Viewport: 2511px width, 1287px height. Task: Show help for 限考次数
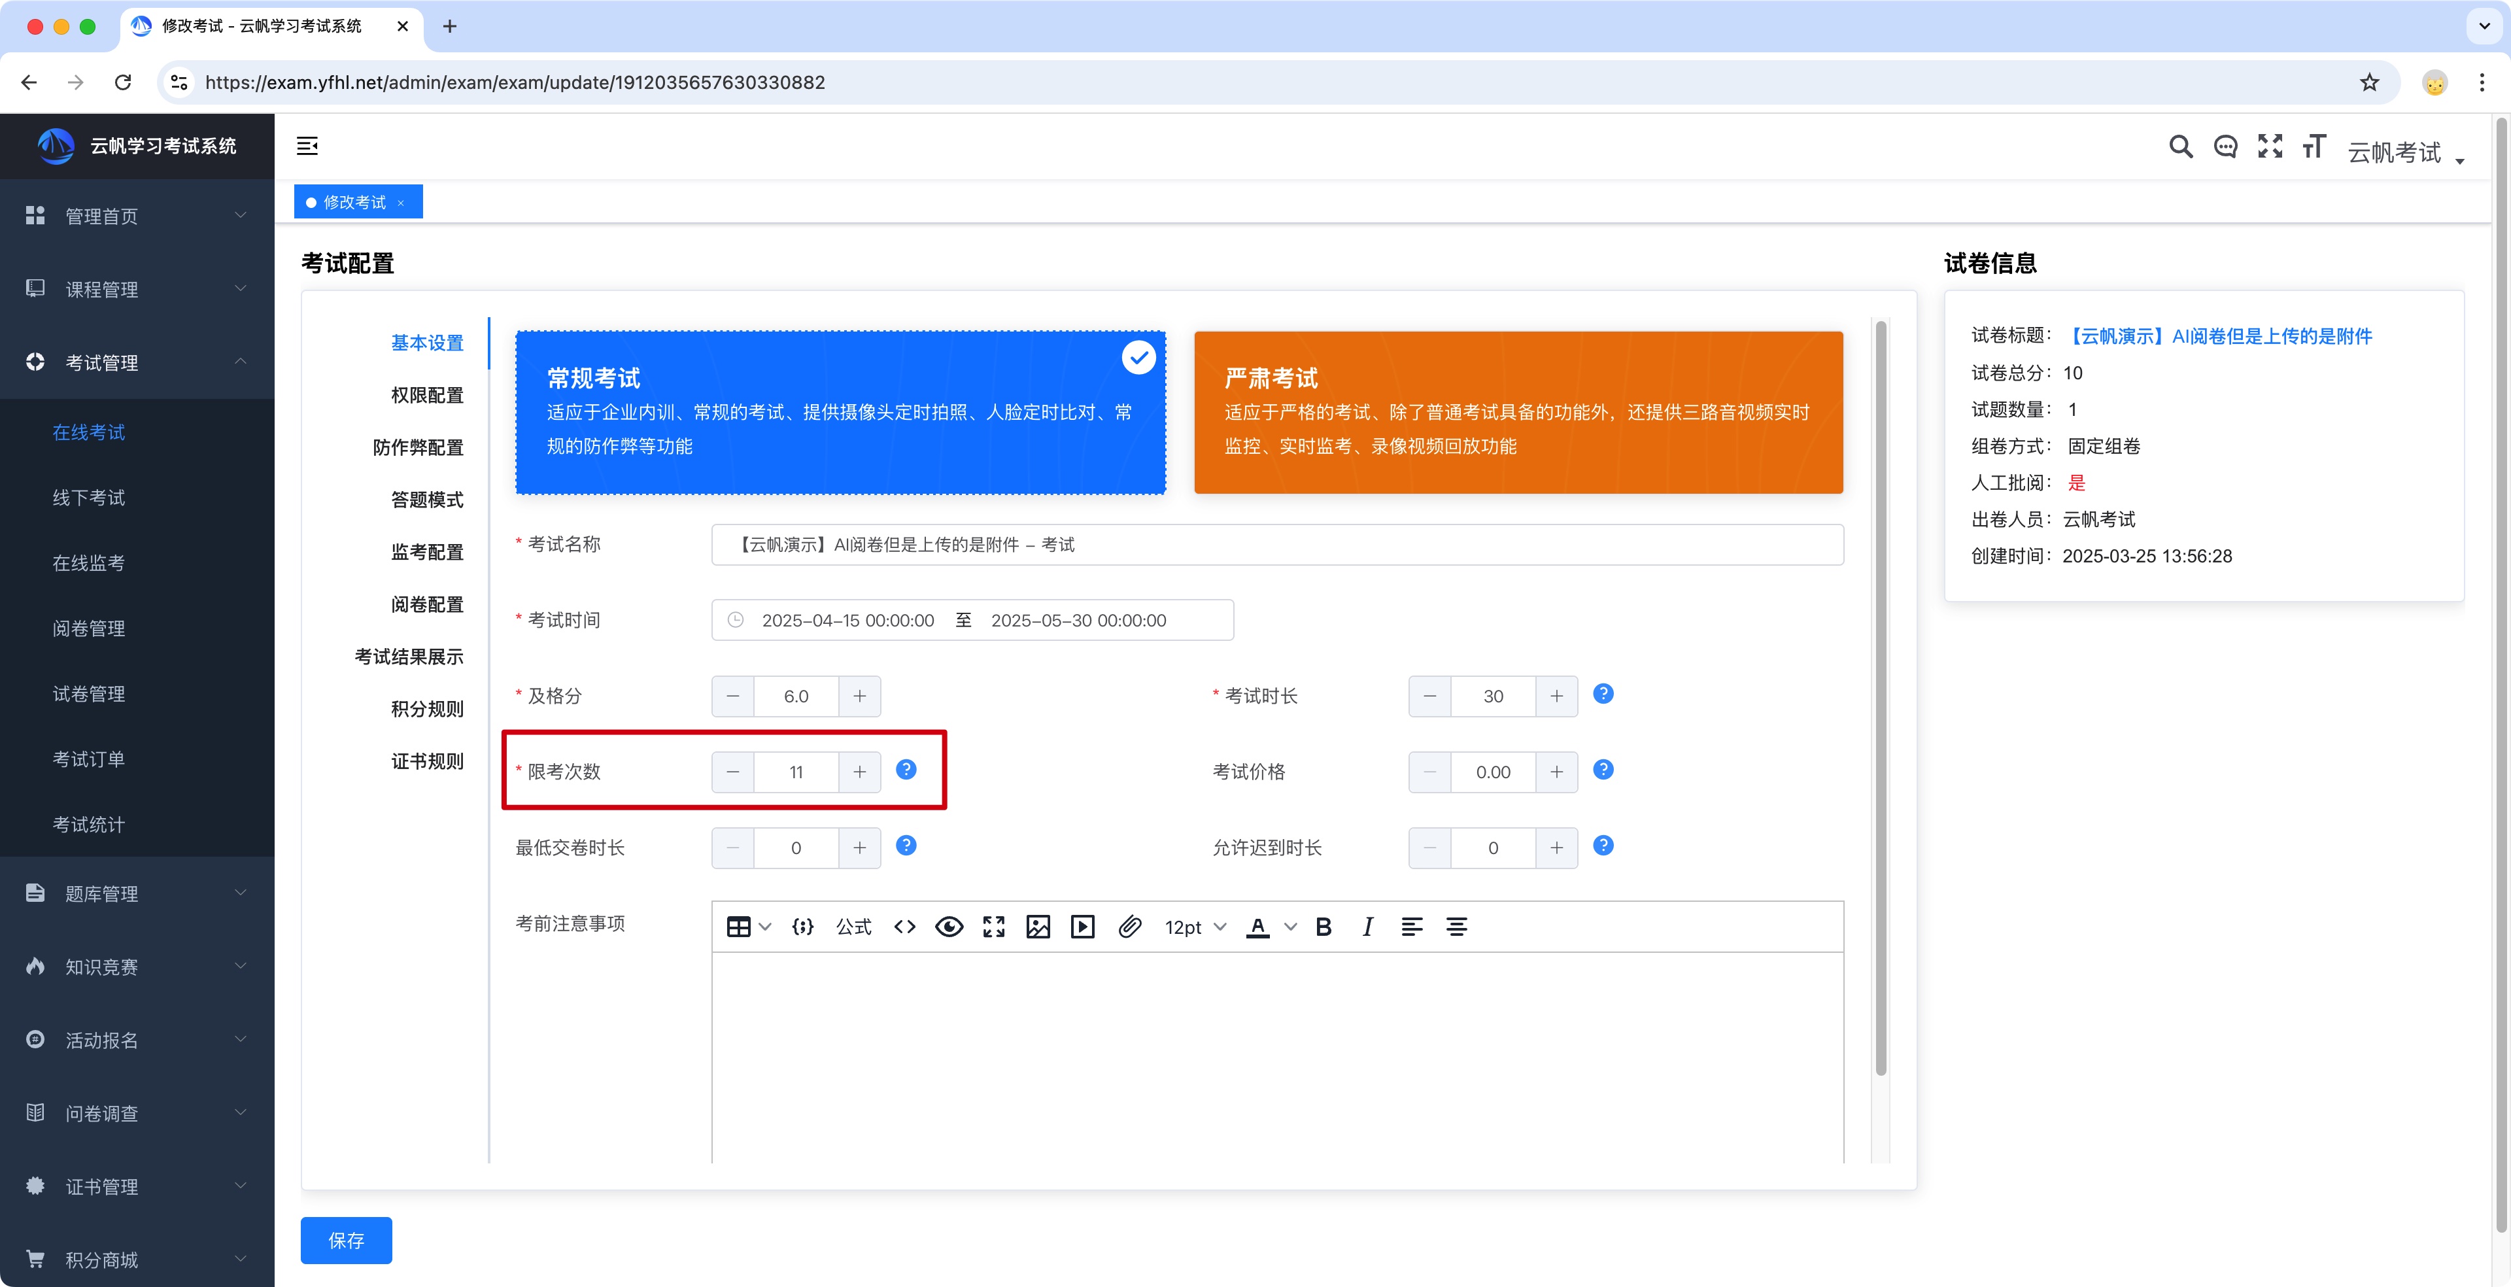point(906,770)
